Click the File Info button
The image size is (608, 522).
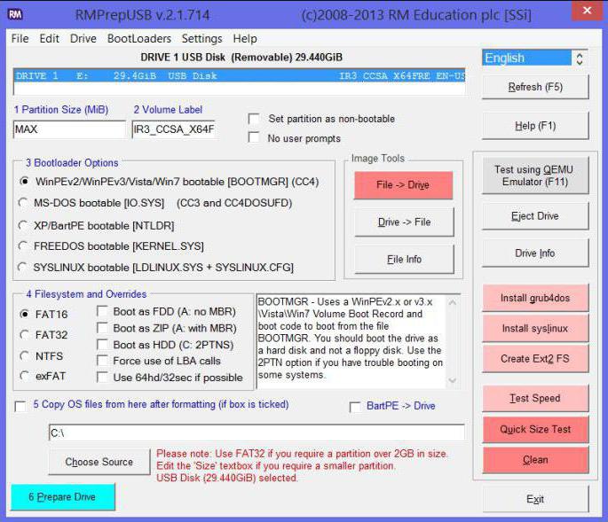404,259
